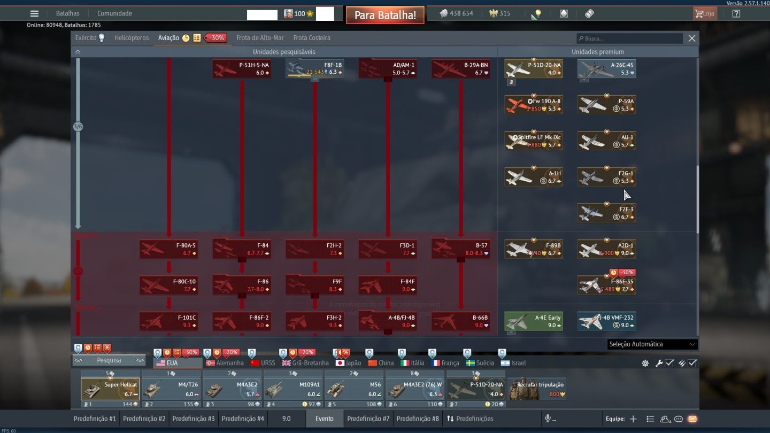Select the EUA nation tab
The image size is (770, 433).
point(178,363)
